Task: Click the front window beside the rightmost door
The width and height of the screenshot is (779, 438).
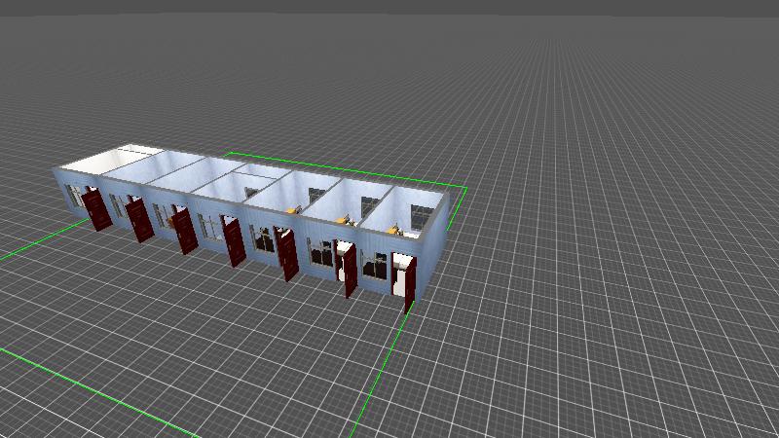Action: [375, 265]
